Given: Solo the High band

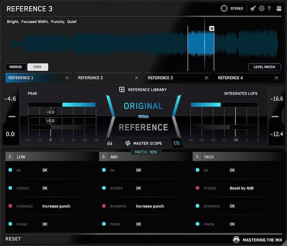Looking at the screenshot, I should click(197, 157).
